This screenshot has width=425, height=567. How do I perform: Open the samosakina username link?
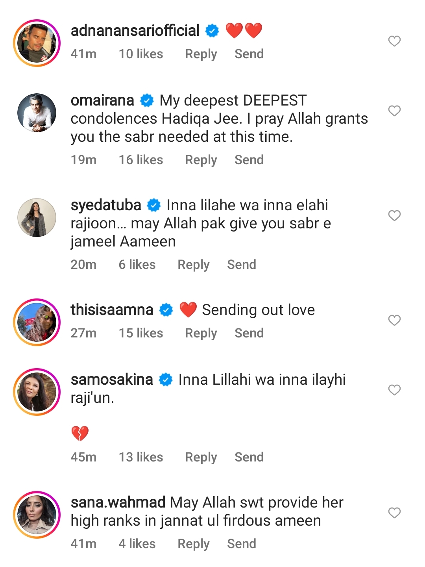[112, 380]
